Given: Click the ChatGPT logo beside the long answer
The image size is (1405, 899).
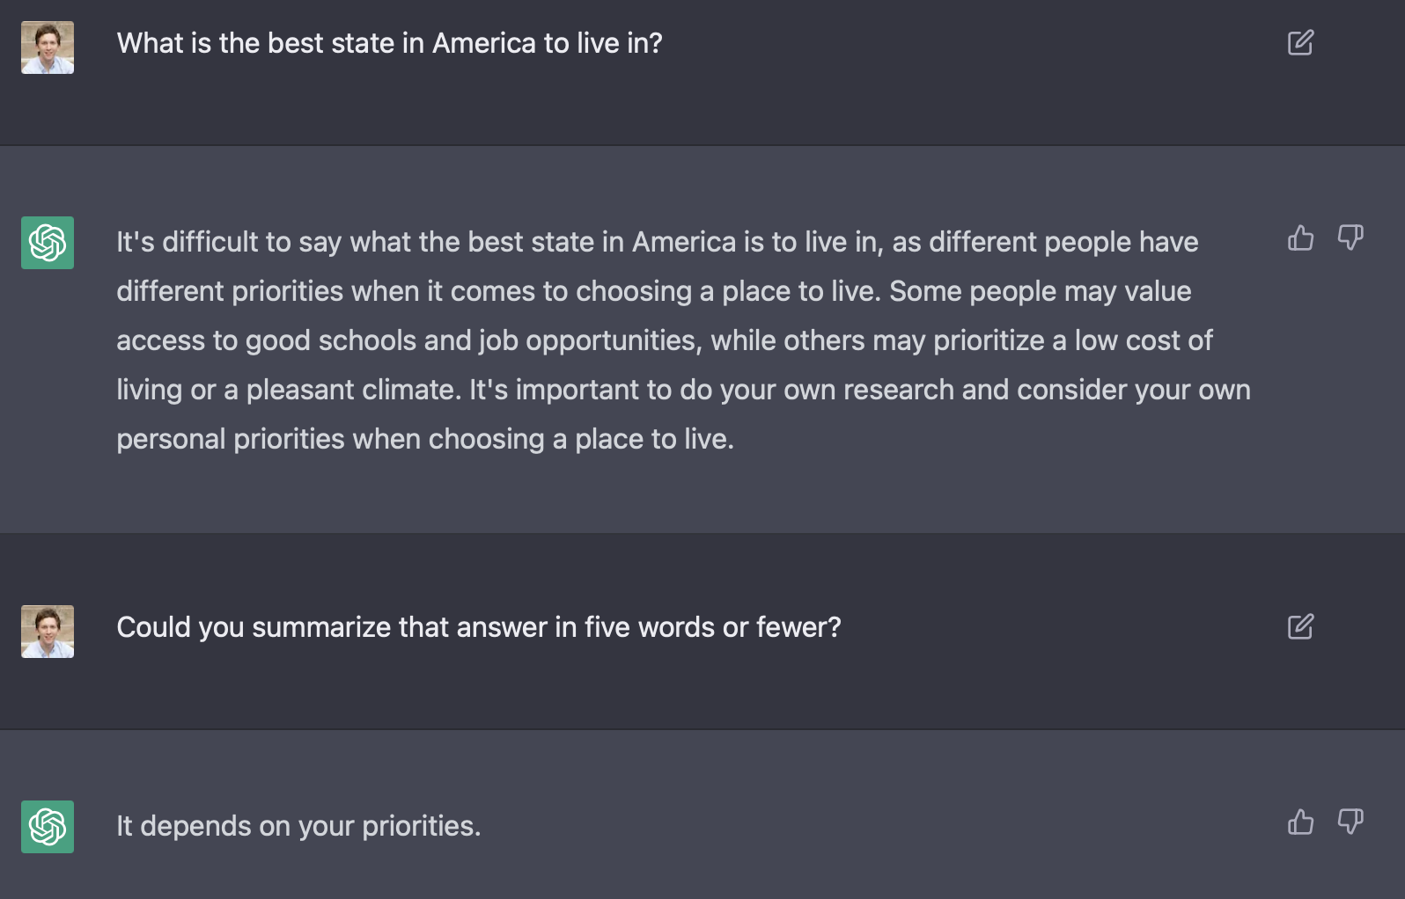Looking at the screenshot, I should [48, 243].
